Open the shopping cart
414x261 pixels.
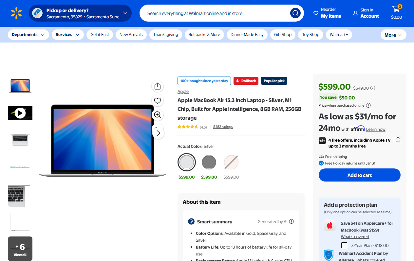coord(396,13)
